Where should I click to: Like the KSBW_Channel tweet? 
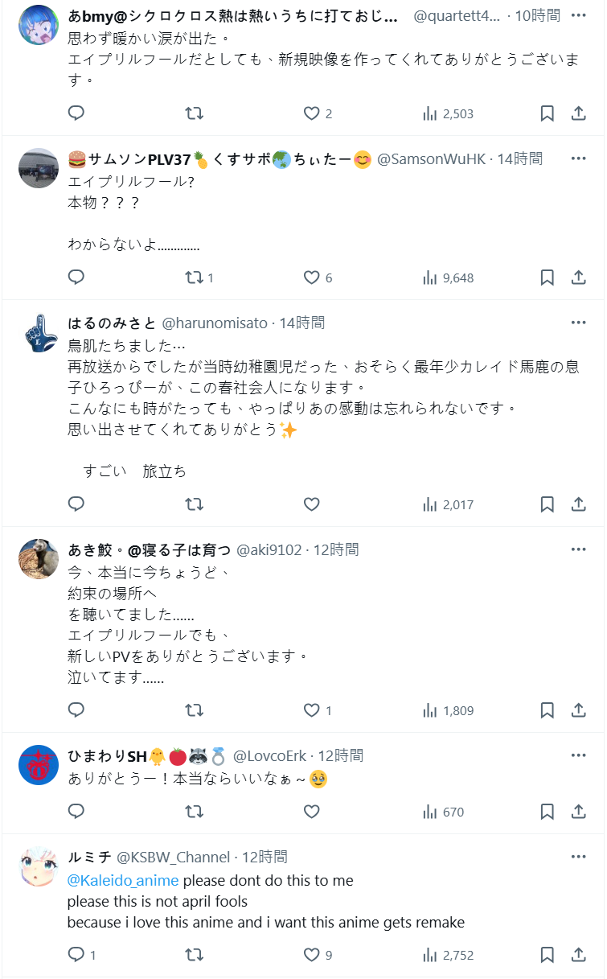coord(312,955)
